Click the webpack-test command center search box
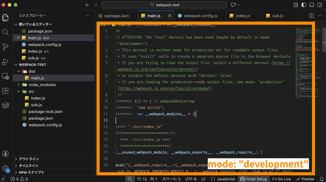This screenshot has height=182, width=326. tap(164, 5)
